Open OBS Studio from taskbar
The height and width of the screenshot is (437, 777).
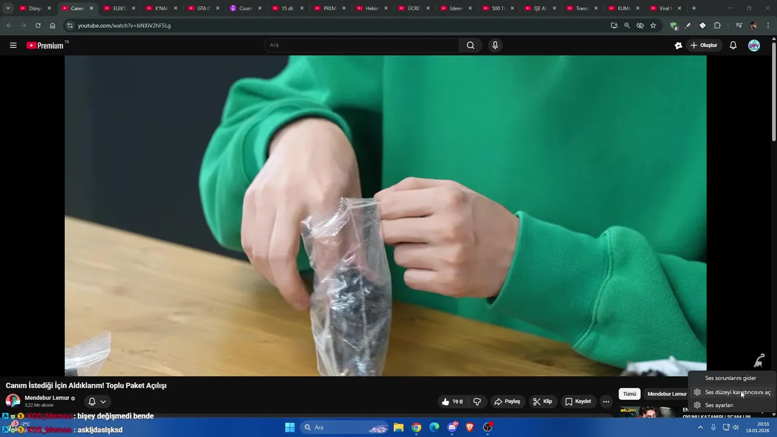point(487,427)
